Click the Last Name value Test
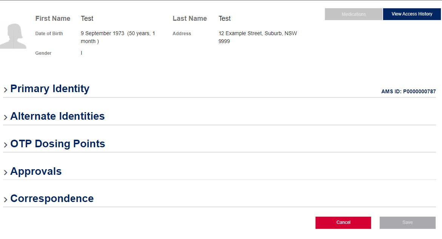 click(x=225, y=19)
